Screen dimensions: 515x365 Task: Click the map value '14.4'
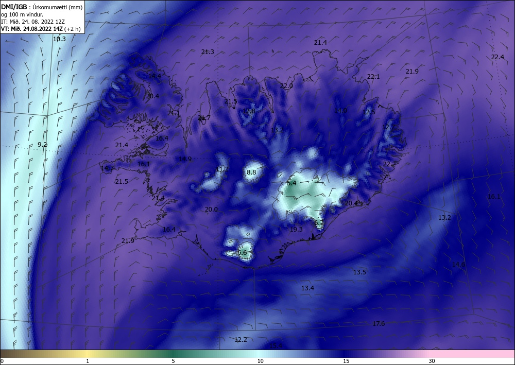(x=154, y=76)
